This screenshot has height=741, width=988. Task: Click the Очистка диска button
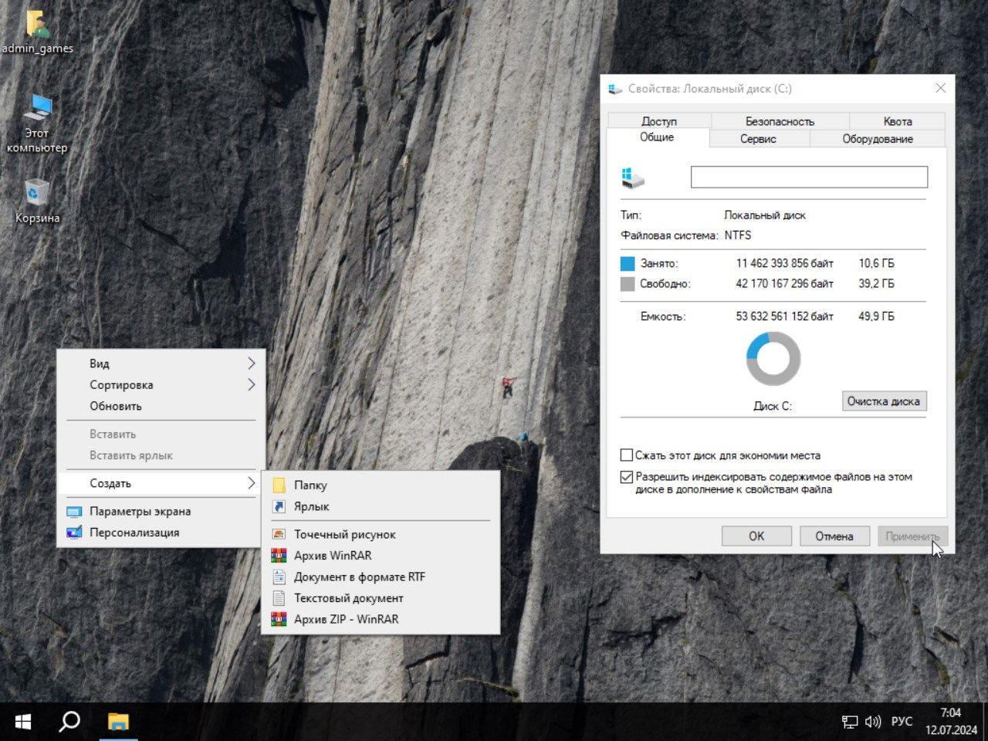tap(884, 401)
